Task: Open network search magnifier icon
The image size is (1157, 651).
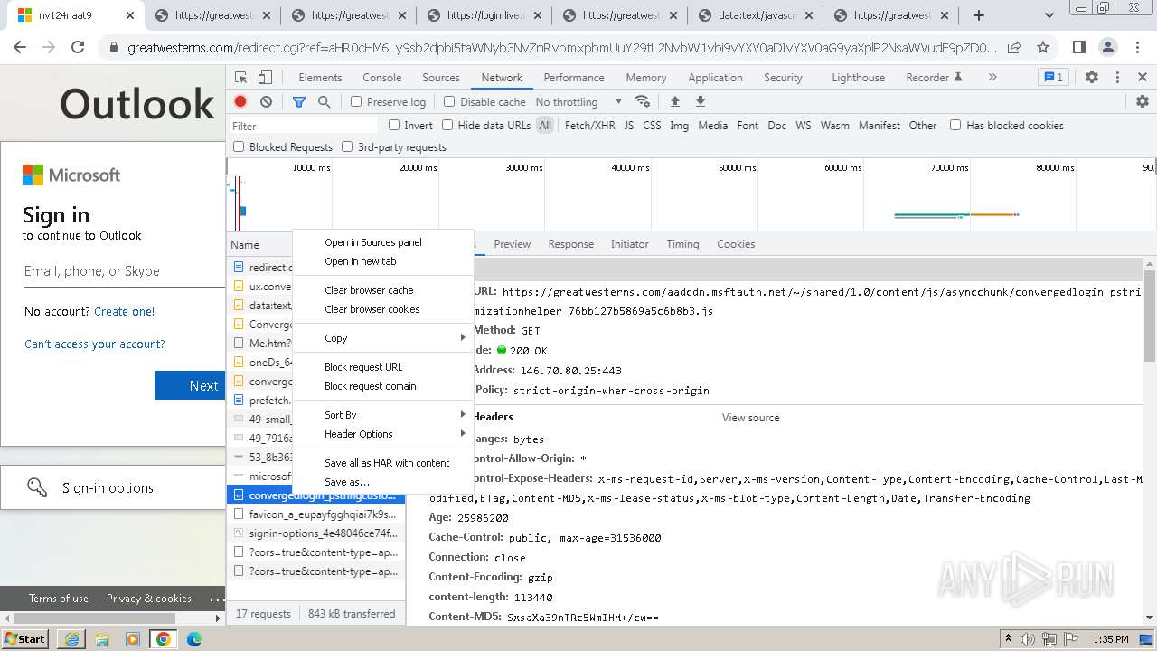Action: click(x=324, y=102)
